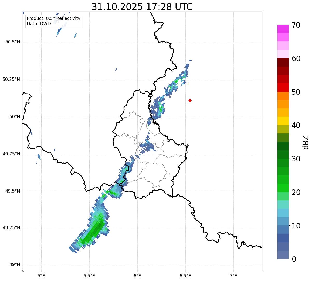The width and height of the screenshot is (312, 281).
Task: Click the colorbar tick label "10"
Action: click(296, 226)
